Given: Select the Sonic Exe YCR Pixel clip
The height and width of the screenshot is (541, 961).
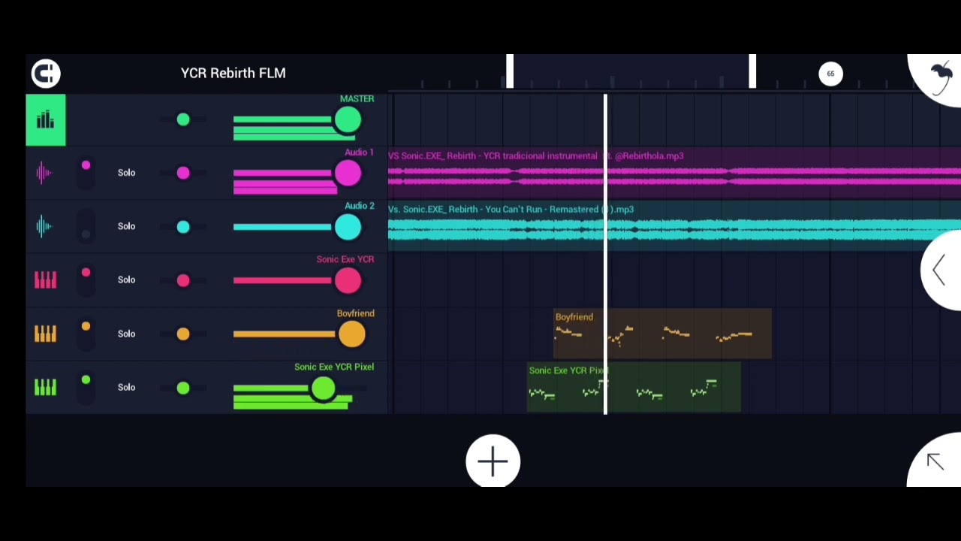Looking at the screenshot, I should tap(634, 387).
